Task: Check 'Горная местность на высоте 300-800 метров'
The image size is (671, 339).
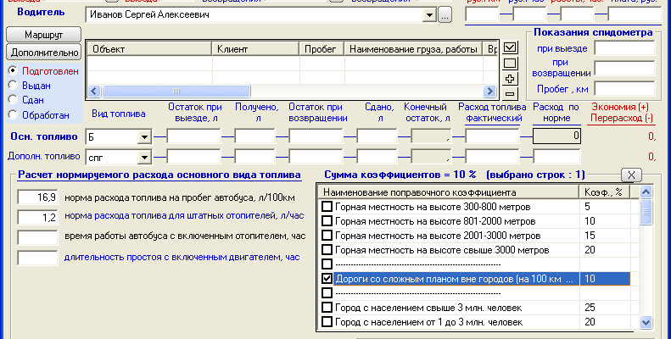Action: (327, 206)
